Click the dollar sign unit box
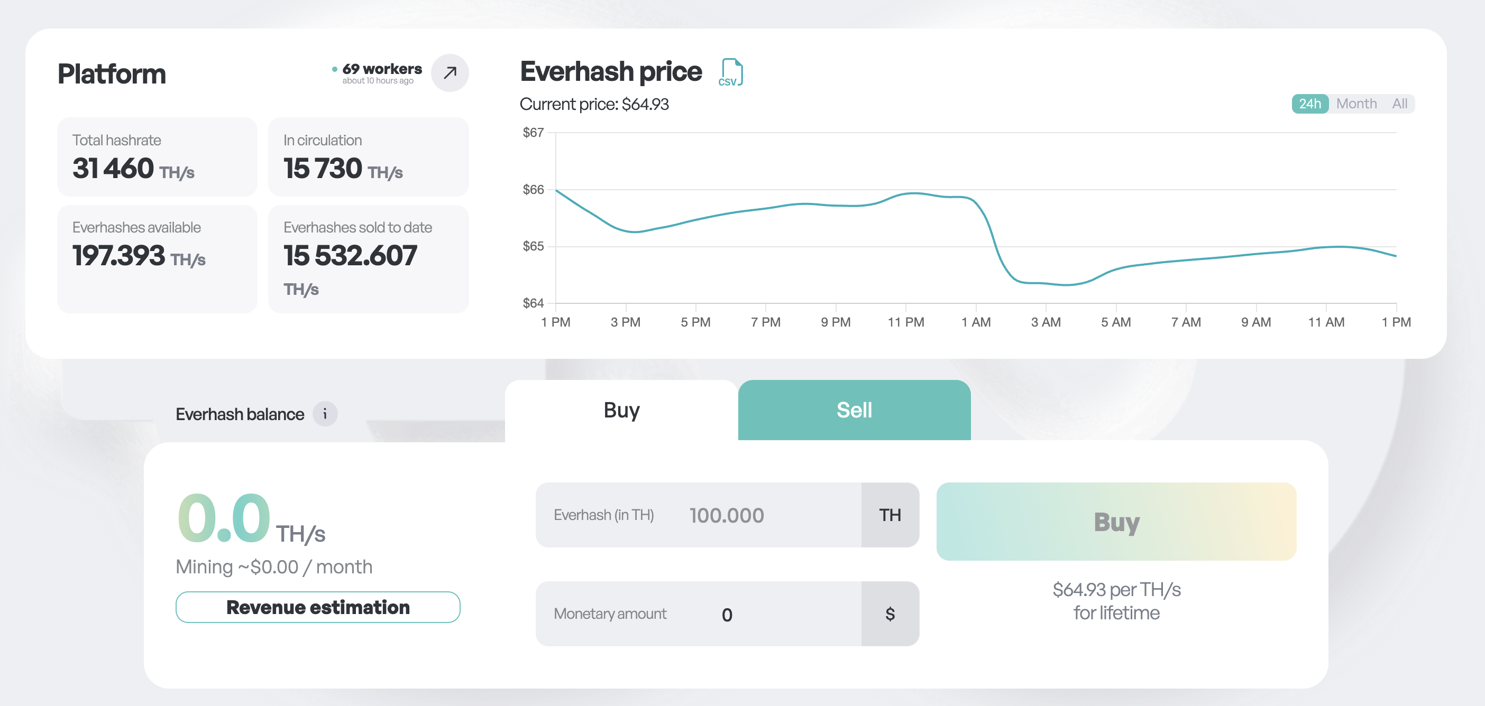Viewport: 1485px width, 706px height. pyautogui.click(x=890, y=614)
